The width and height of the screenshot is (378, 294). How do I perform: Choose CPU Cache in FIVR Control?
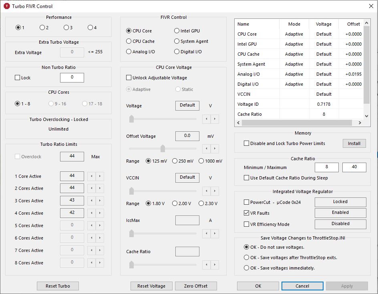click(140, 41)
